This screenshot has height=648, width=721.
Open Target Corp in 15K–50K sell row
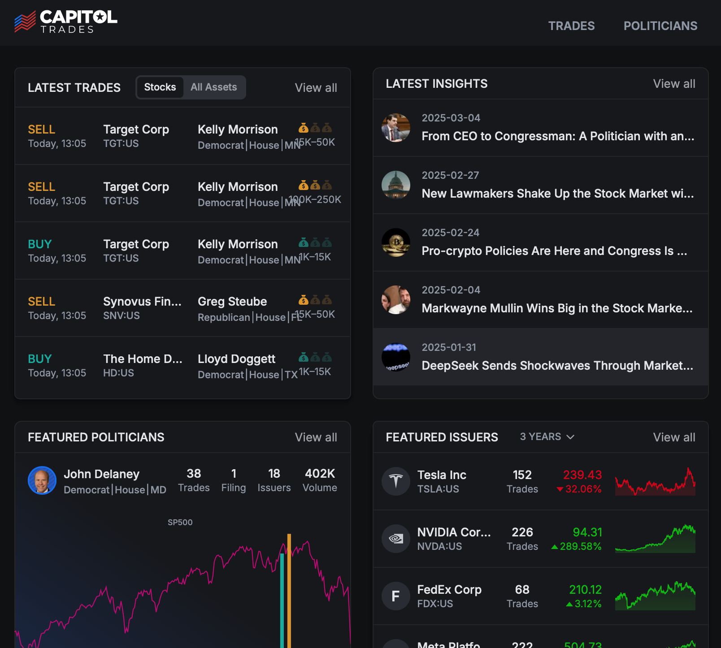[x=136, y=130]
